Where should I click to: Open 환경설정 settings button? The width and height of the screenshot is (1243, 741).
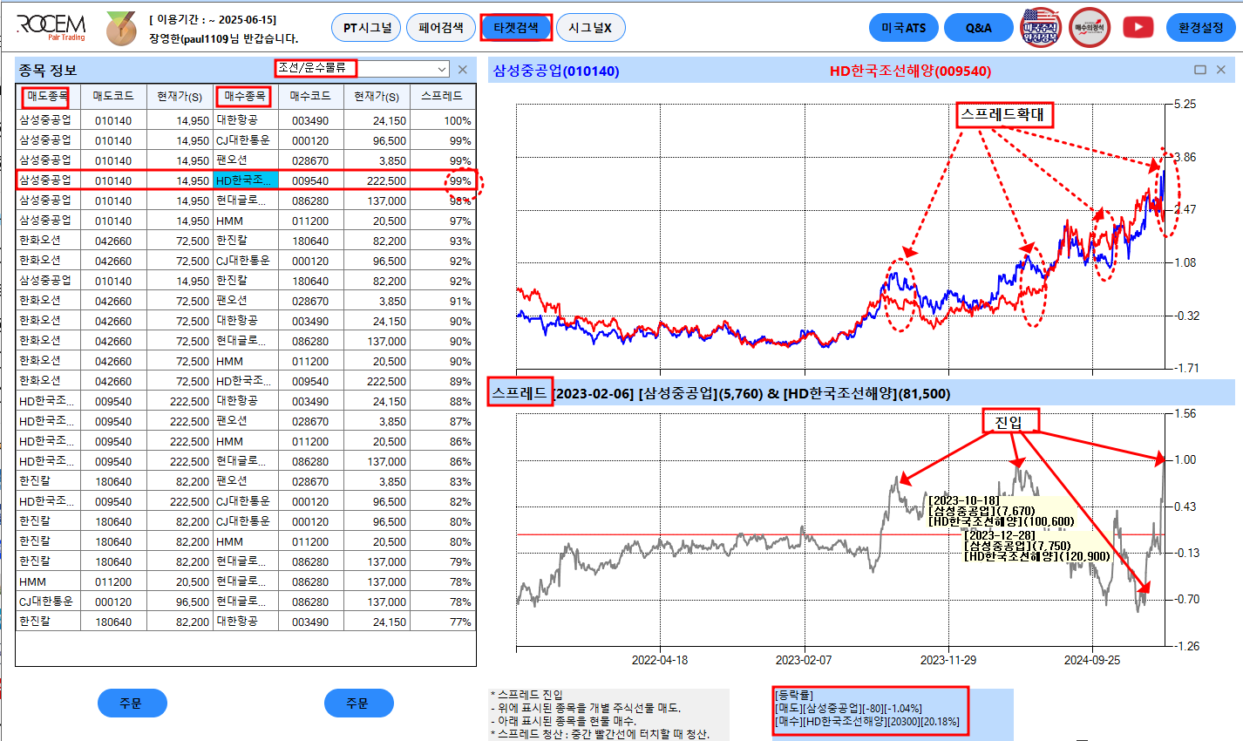point(1201,28)
